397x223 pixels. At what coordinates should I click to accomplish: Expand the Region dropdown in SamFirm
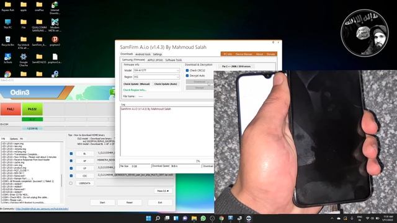click(178, 77)
